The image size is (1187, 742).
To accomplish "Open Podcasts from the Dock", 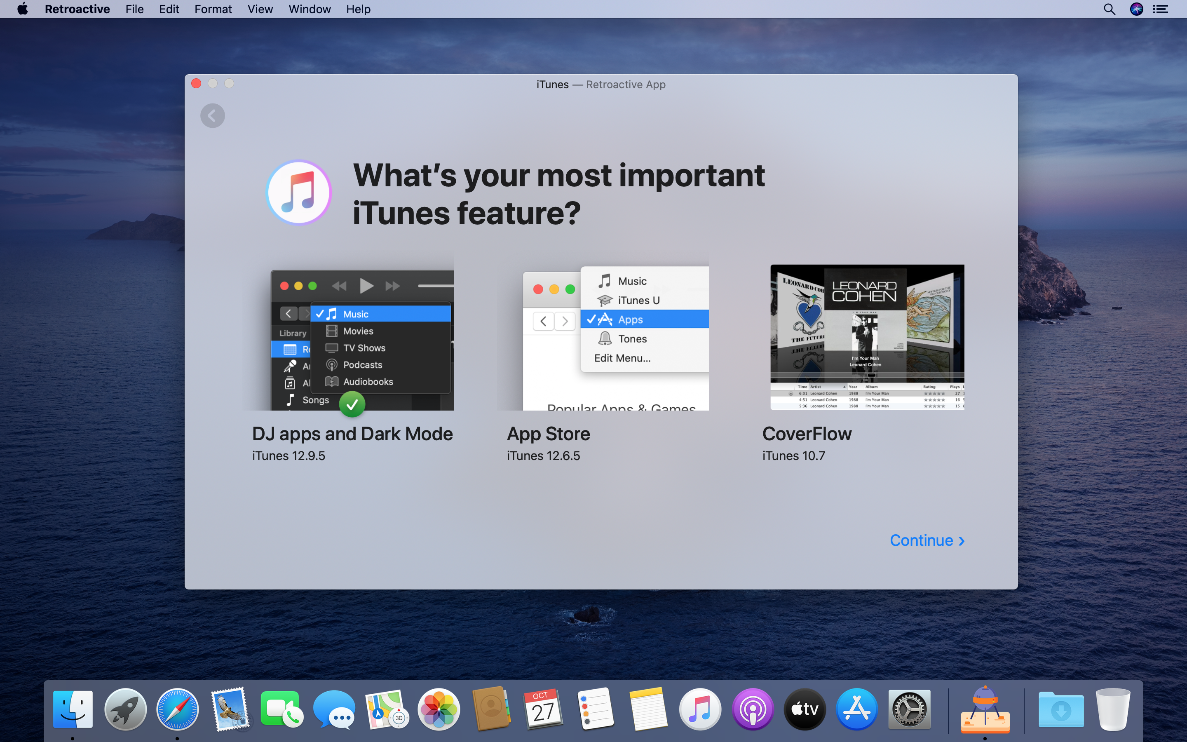I will click(x=753, y=709).
